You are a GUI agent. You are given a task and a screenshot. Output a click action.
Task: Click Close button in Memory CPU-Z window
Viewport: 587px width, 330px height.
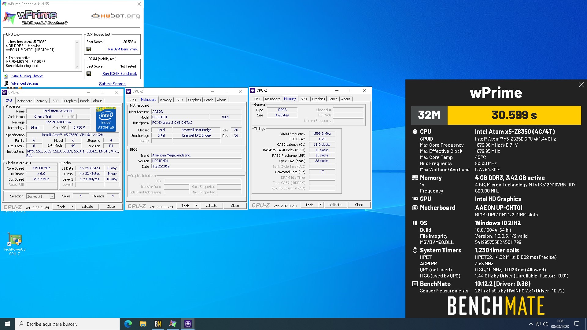359,205
